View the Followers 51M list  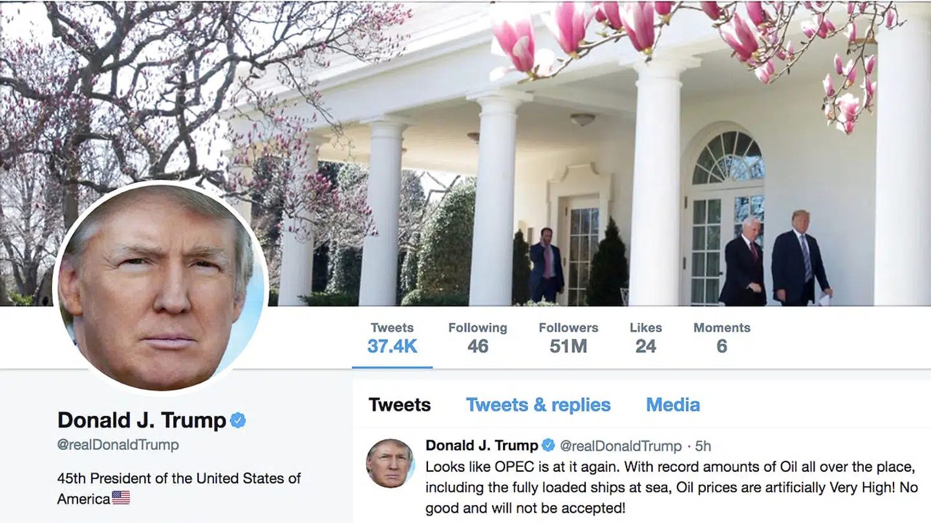(x=568, y=338)
